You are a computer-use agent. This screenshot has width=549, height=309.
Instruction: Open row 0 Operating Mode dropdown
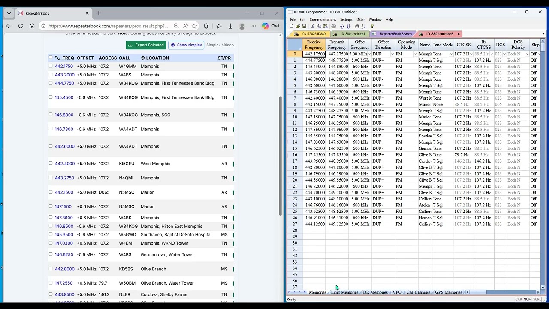pos(416,54)
